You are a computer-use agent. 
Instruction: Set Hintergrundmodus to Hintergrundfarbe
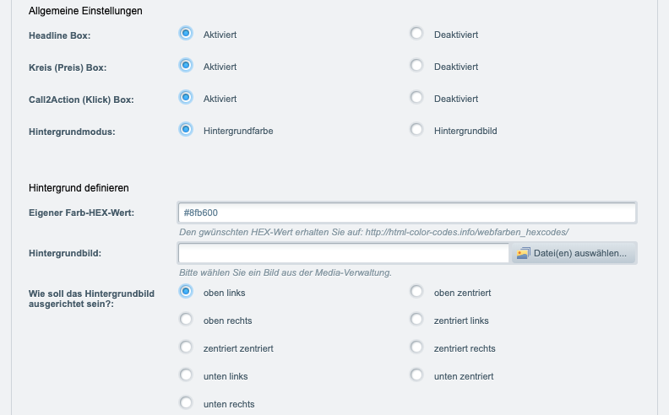[x=186, y=129]
